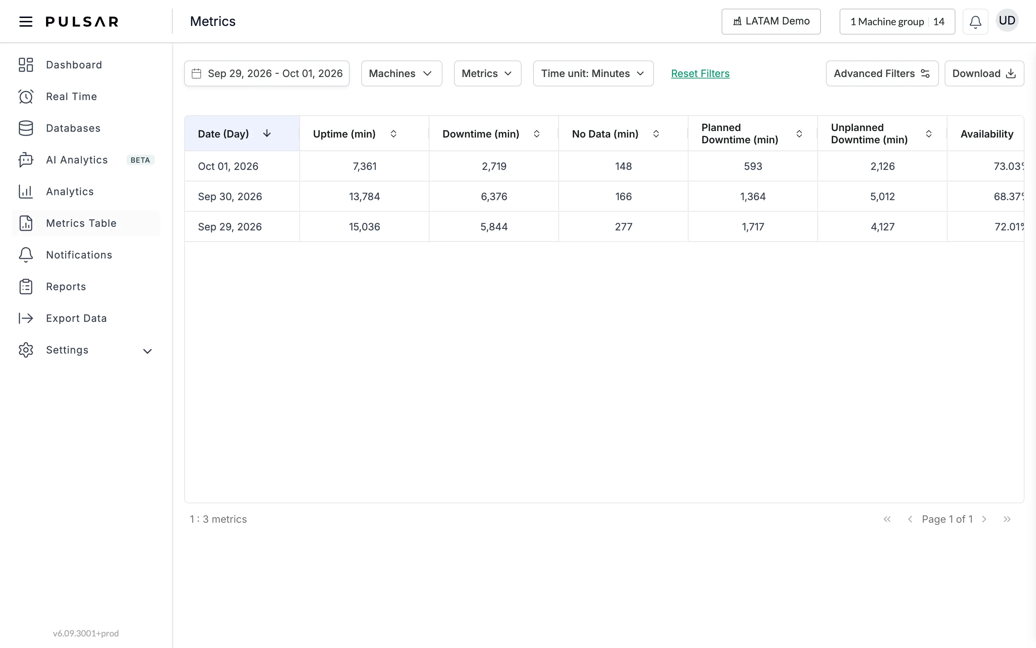Open Reports in sidebar
1036x648 pixels.
[x=86, y=287]
